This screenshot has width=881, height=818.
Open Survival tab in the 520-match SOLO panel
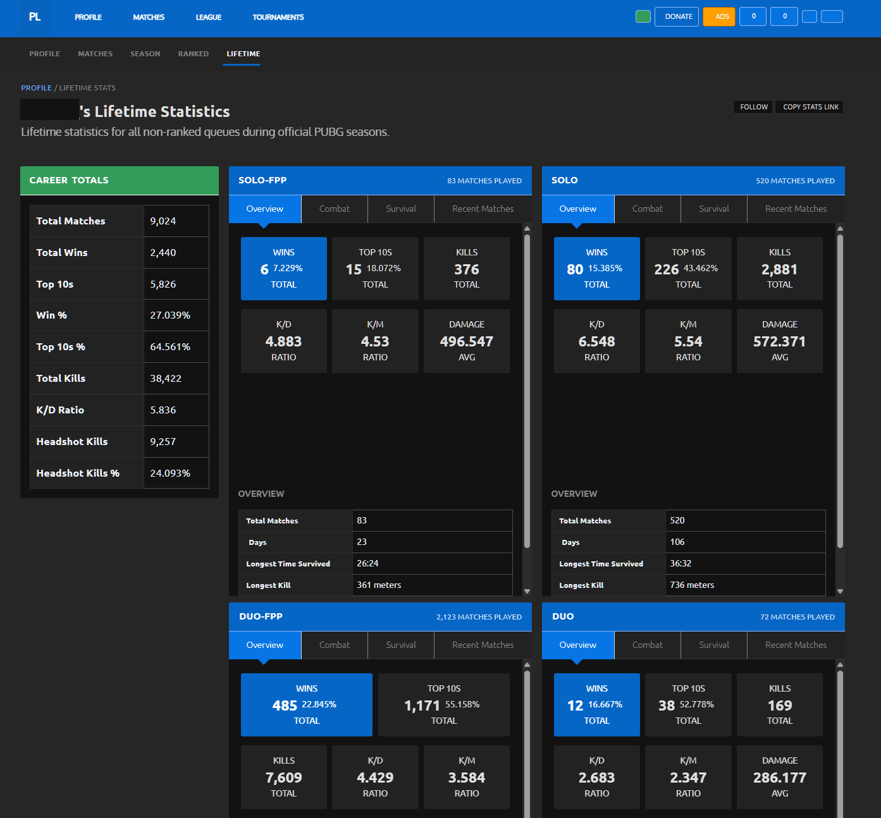point(714,209)
